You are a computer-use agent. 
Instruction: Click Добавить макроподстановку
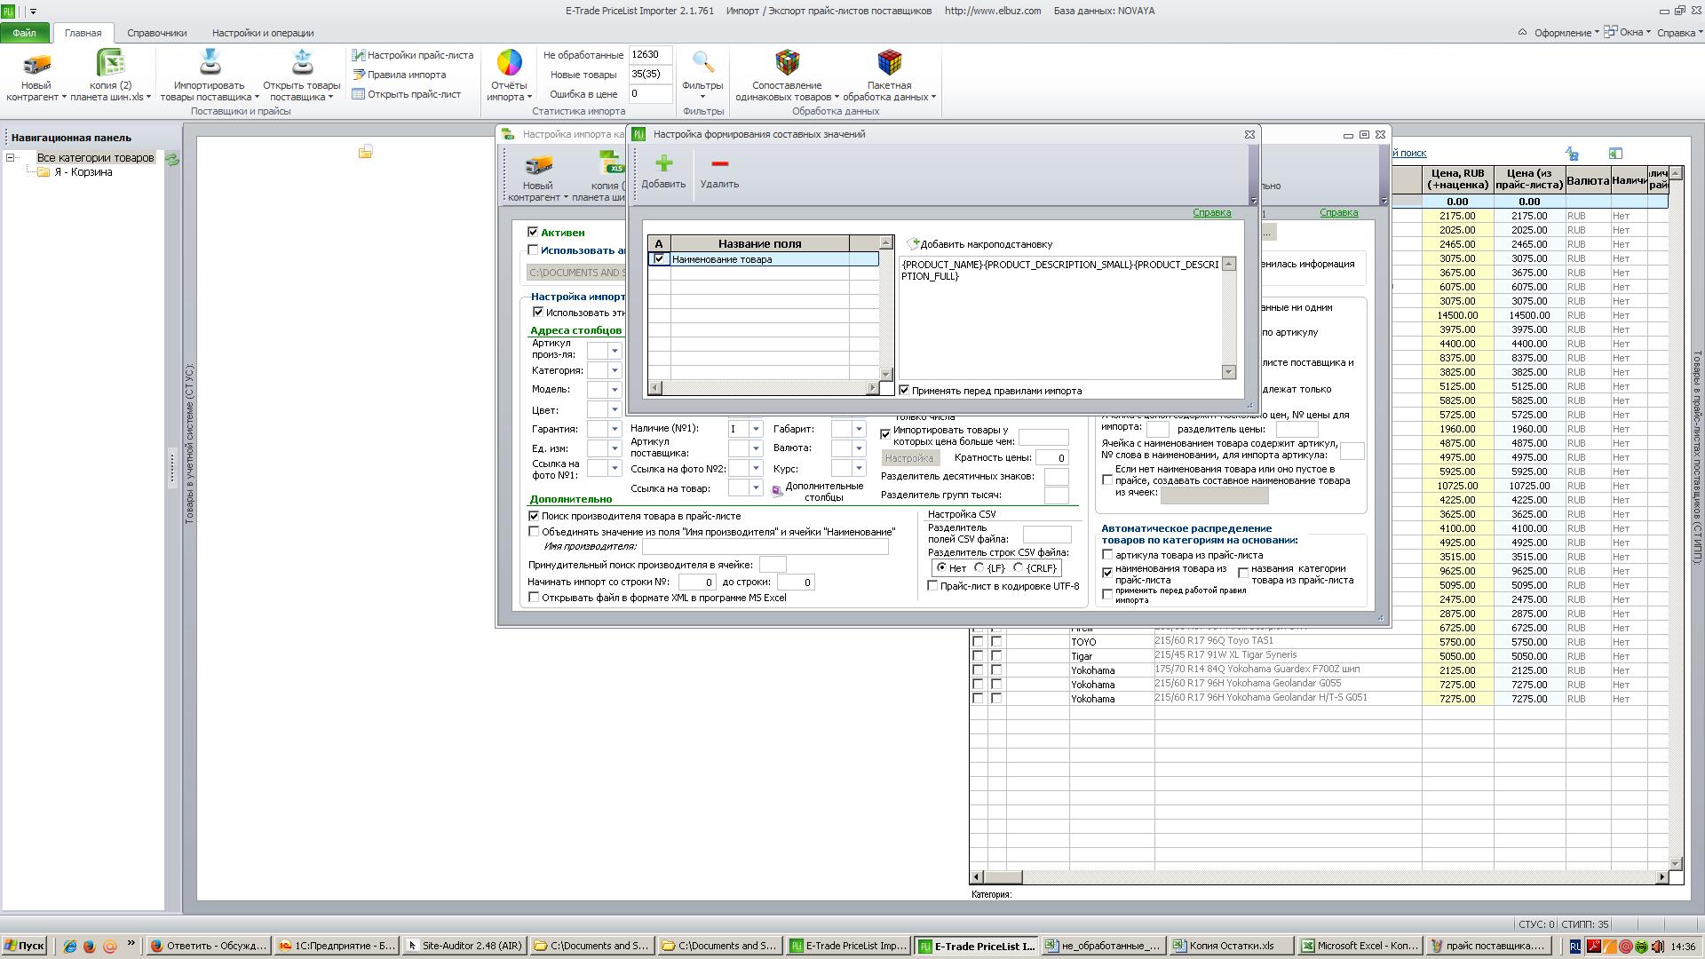coord(979,244)
